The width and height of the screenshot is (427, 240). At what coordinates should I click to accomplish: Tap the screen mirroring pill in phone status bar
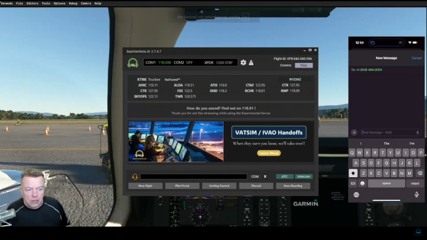pos(386,43)
